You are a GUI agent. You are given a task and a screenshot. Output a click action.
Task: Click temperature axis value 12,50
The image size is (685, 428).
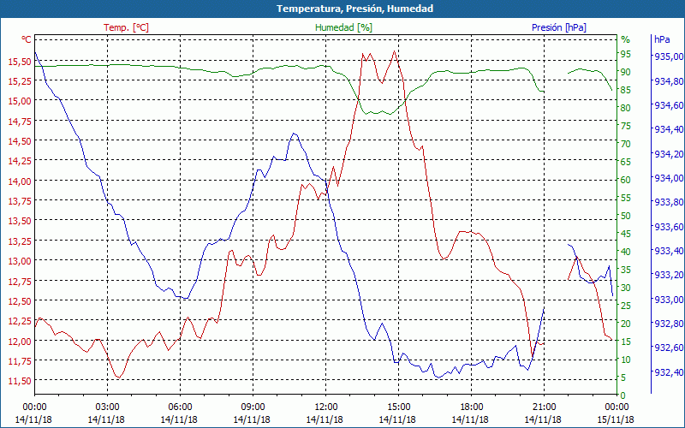(x=20, y=301)
